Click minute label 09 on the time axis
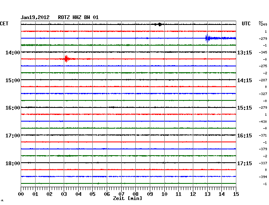This screenshot has width=269, height=205. point(150,194)
